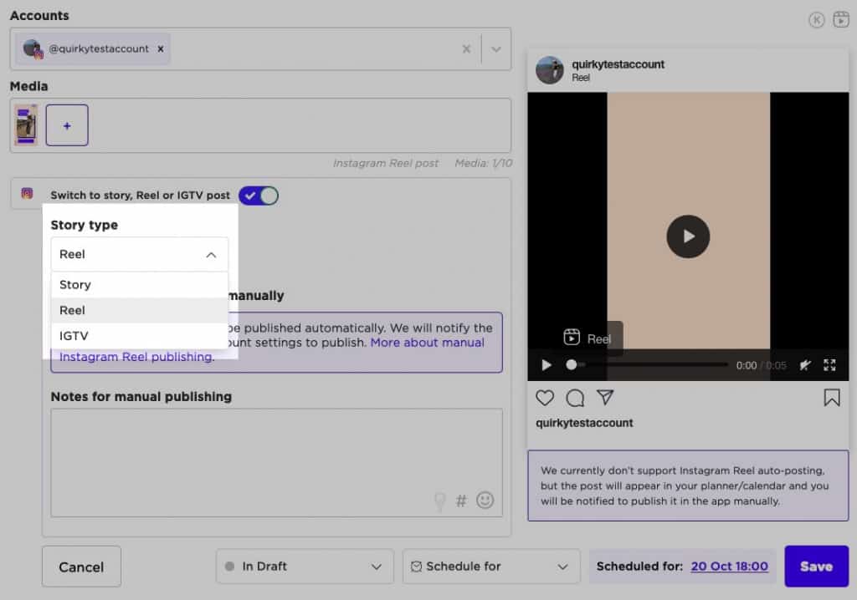
Task: Focus the Notes for manual publishing field
Action: pos(276,462)
